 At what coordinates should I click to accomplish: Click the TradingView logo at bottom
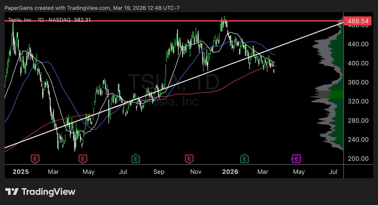pos(41,191)
